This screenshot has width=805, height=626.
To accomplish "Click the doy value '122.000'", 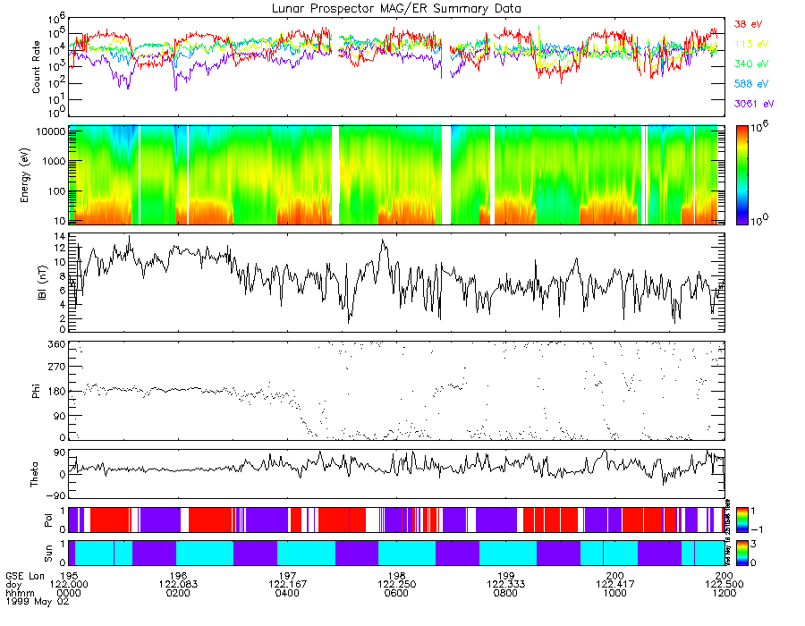I will [x=69, y=585].
